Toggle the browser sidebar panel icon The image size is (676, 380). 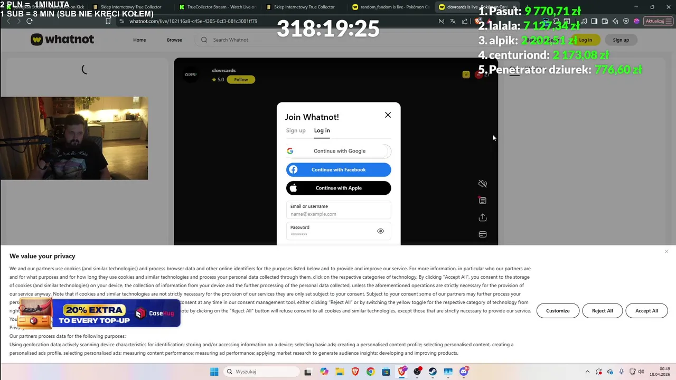(x=594, y=21)
